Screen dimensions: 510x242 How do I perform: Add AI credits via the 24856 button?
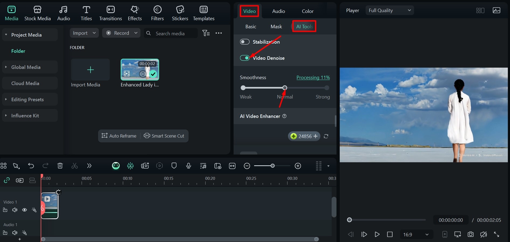304,136
